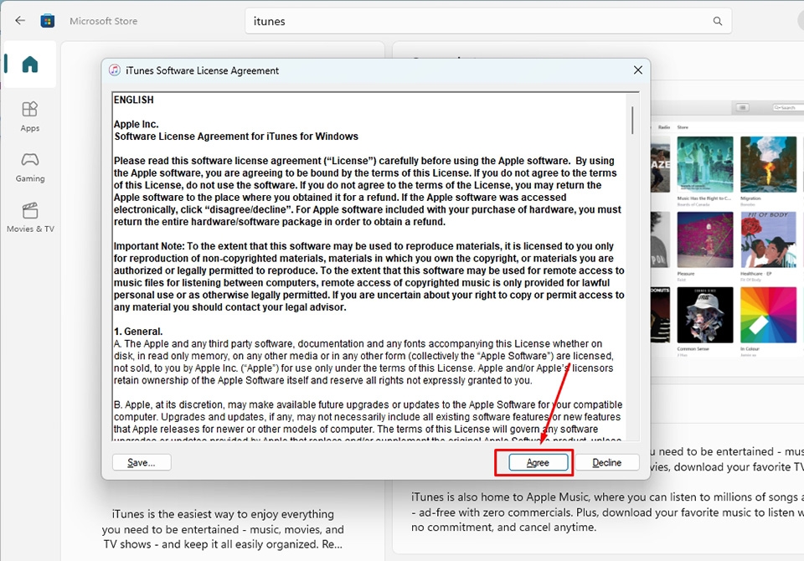804x561 pixels.
Task: Click "iTunes is also home to Apple Music" text
Action: pos(607,512)
